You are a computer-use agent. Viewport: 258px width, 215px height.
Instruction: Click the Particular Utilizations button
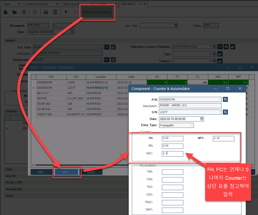point(97,12)
